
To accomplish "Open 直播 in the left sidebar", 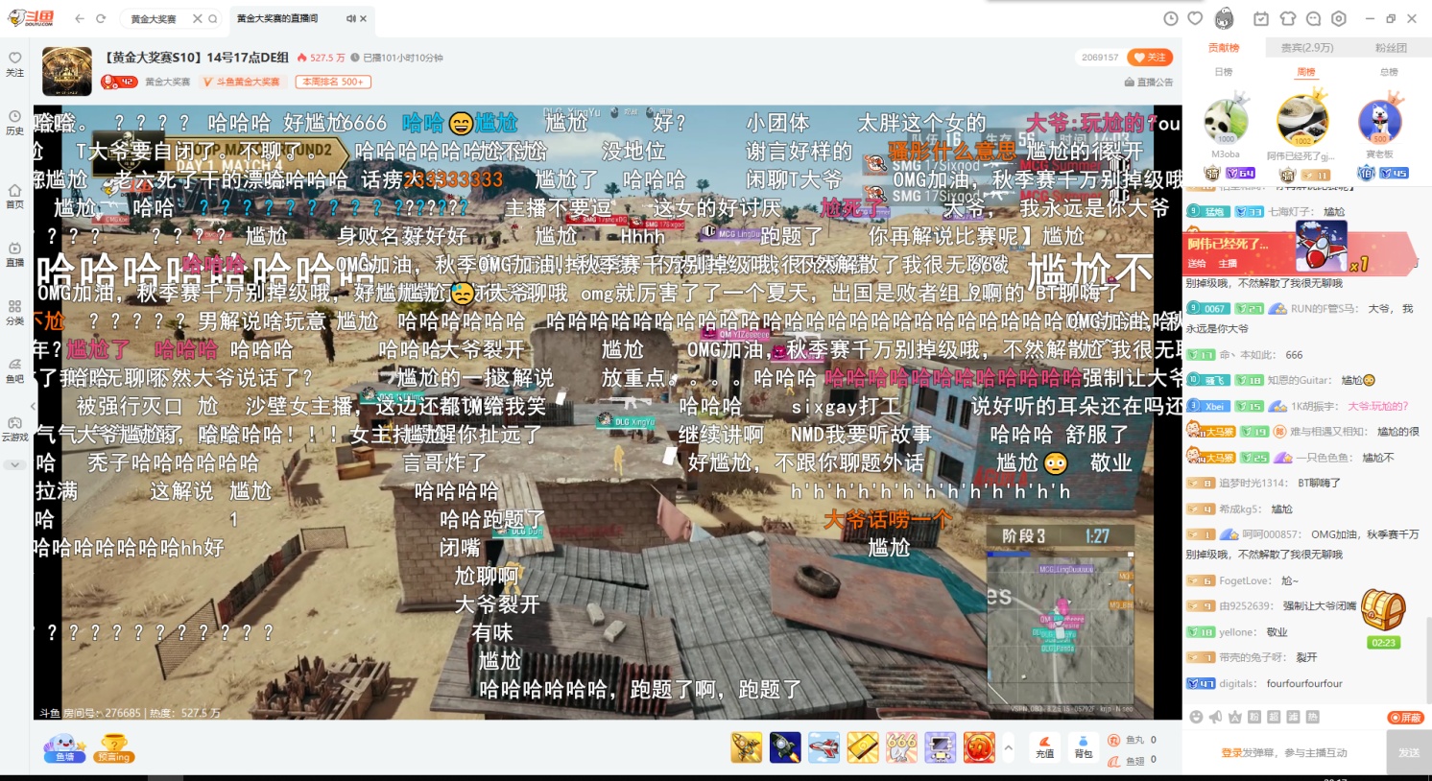I will point(14,254).
